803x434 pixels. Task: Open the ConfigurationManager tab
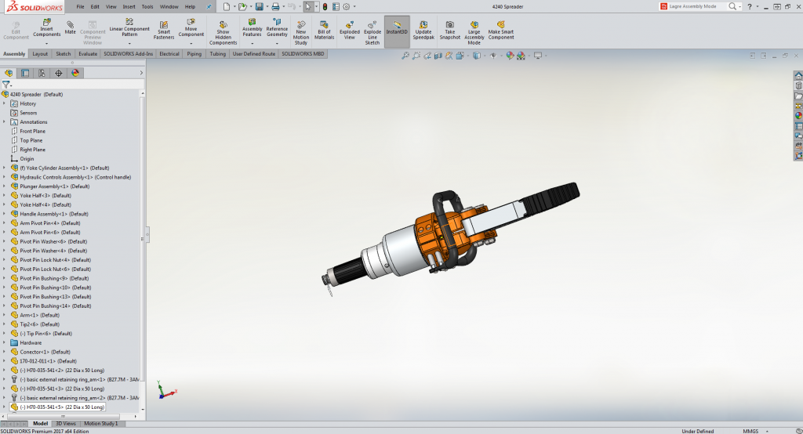coord(42,73)
